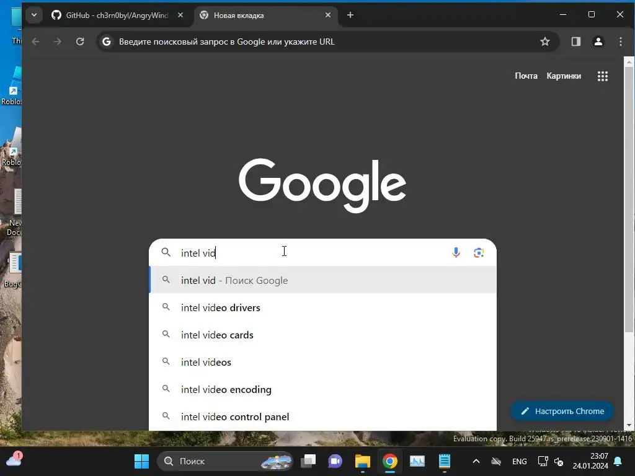Click the muted volume tray icon

click(559, 461)
